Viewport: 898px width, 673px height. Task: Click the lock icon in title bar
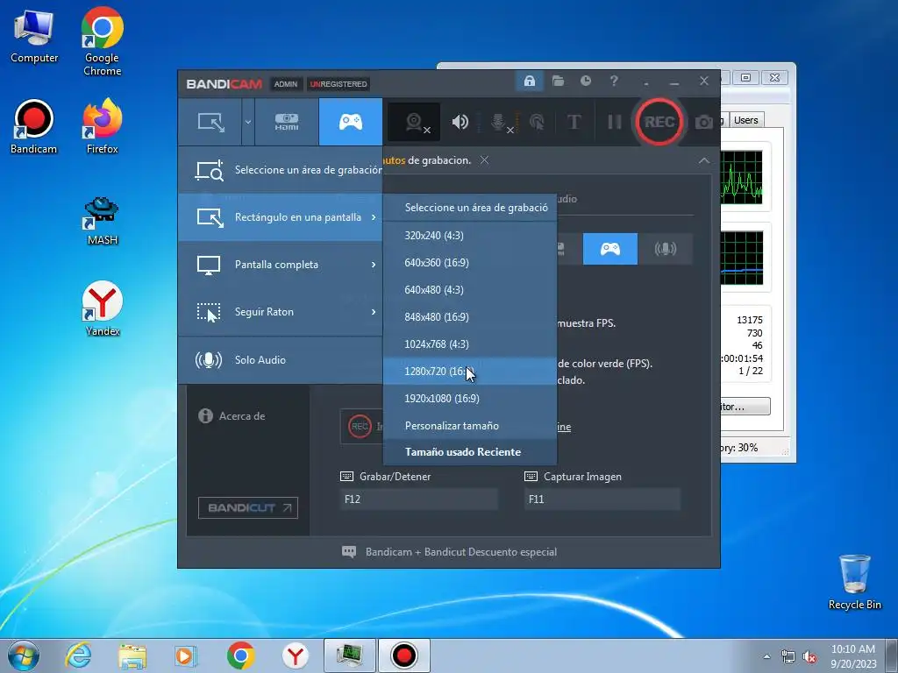pos(529,81)
